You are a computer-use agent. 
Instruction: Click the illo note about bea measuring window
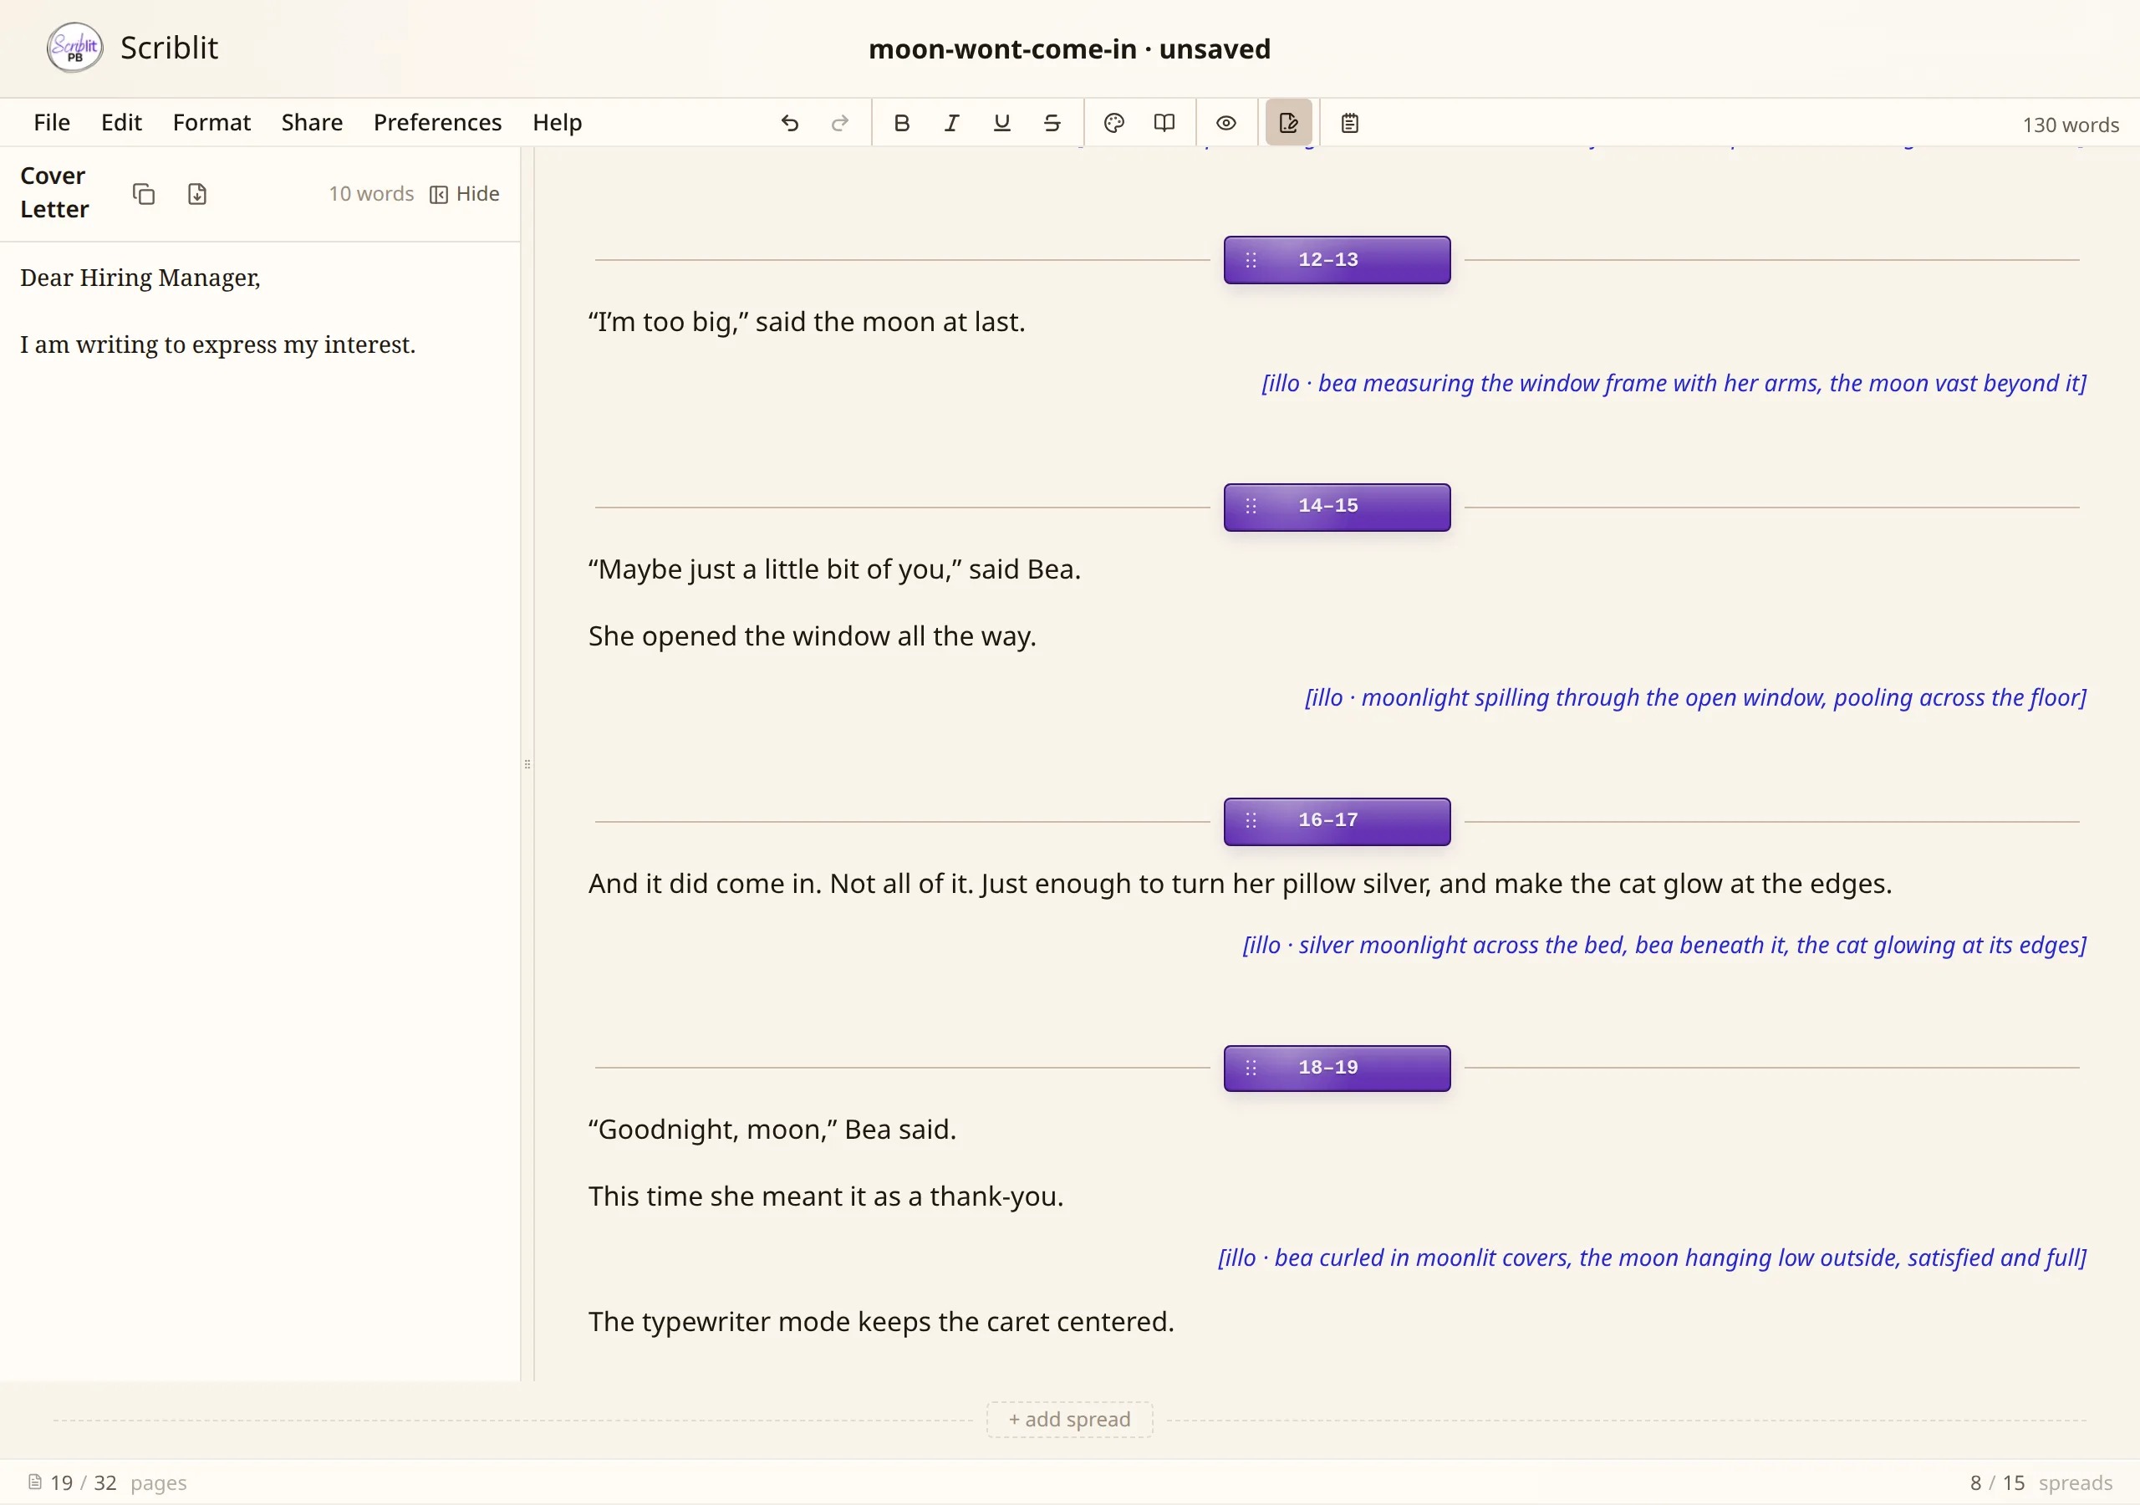click(x=1674, y=383)
